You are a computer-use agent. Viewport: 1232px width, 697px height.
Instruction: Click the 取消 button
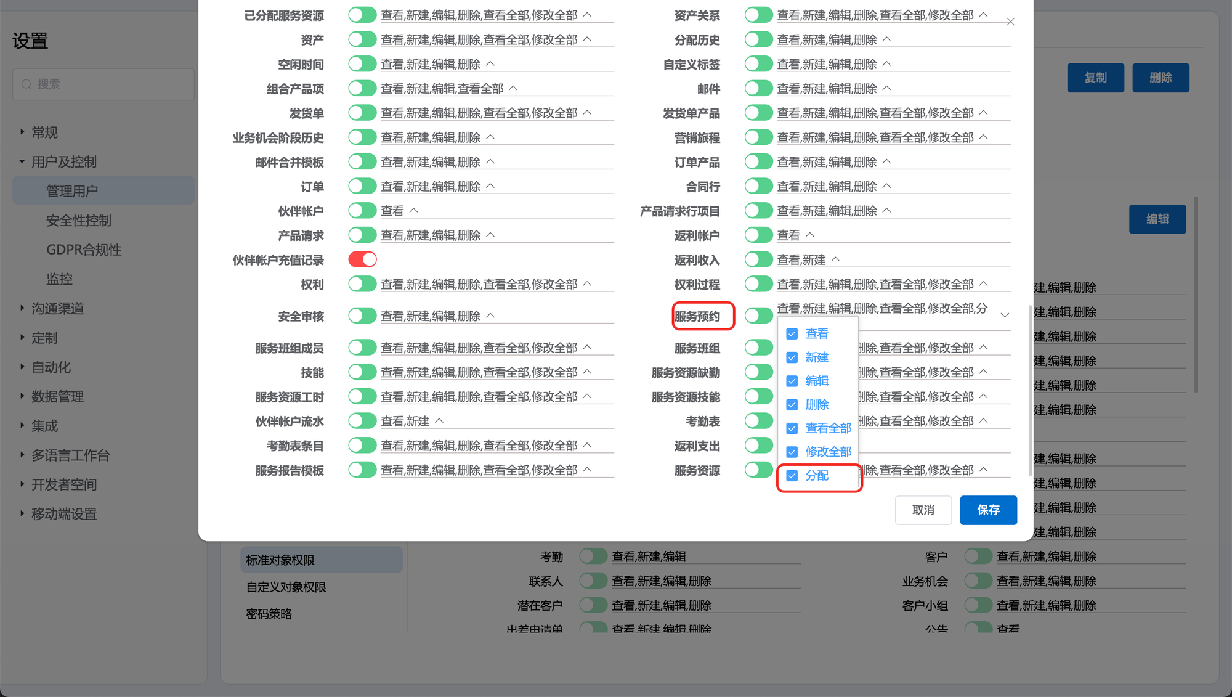pyautogui.click(x=923, y=510)
